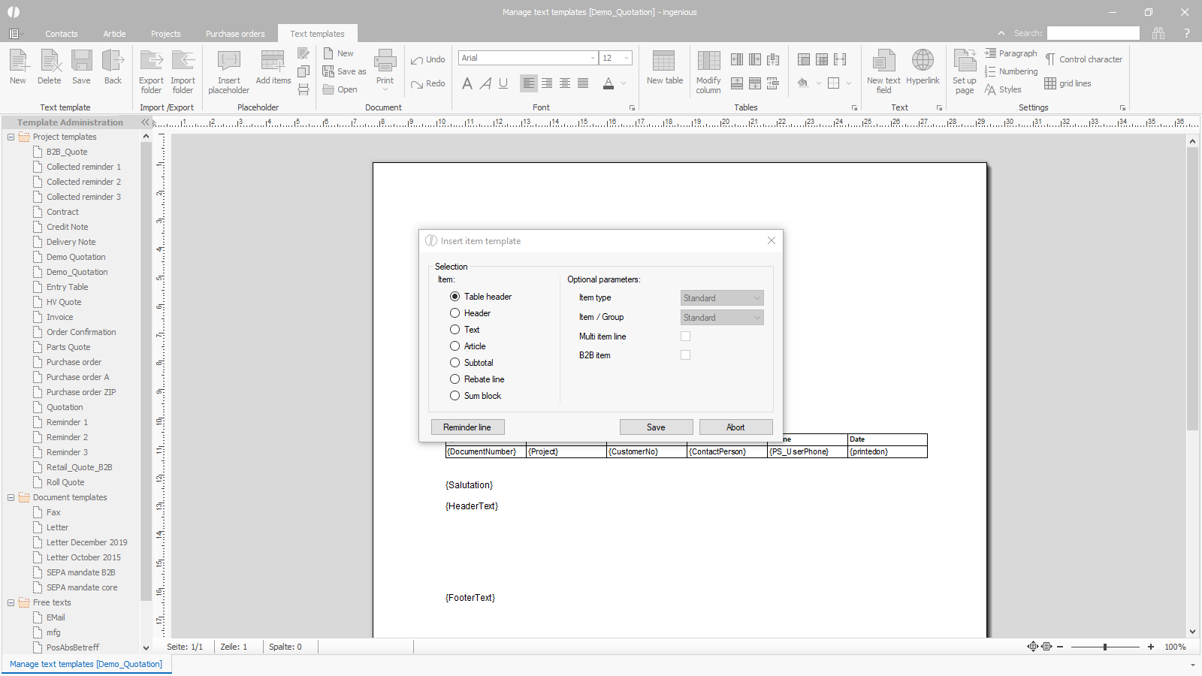Click the Export folder icon

pyautogui.click(x=151, y=62)
